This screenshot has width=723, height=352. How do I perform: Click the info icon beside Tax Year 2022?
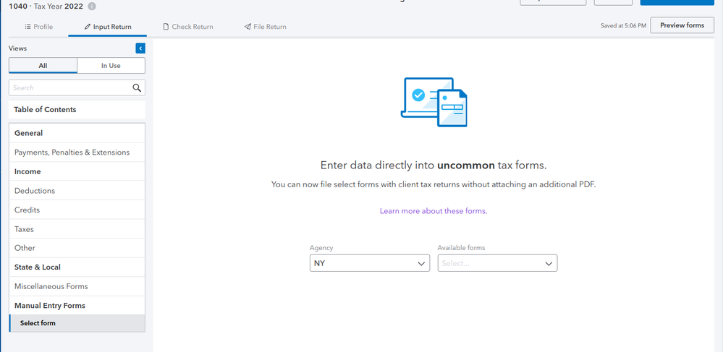point(92,7)
